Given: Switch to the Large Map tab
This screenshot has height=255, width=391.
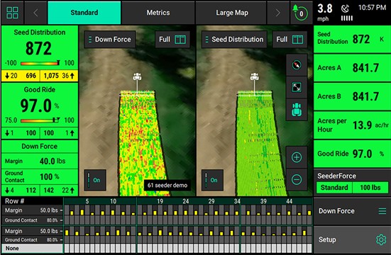Looking at the screenshot, I should coord(232,13).
